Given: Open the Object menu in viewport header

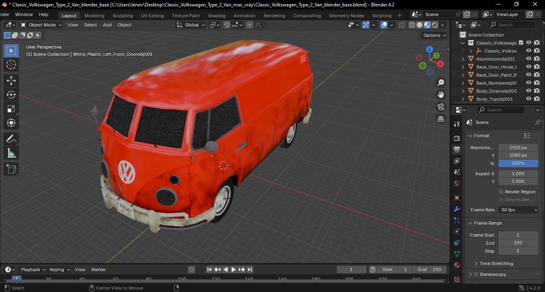Looking at the screenshot, I should (124, 25).
